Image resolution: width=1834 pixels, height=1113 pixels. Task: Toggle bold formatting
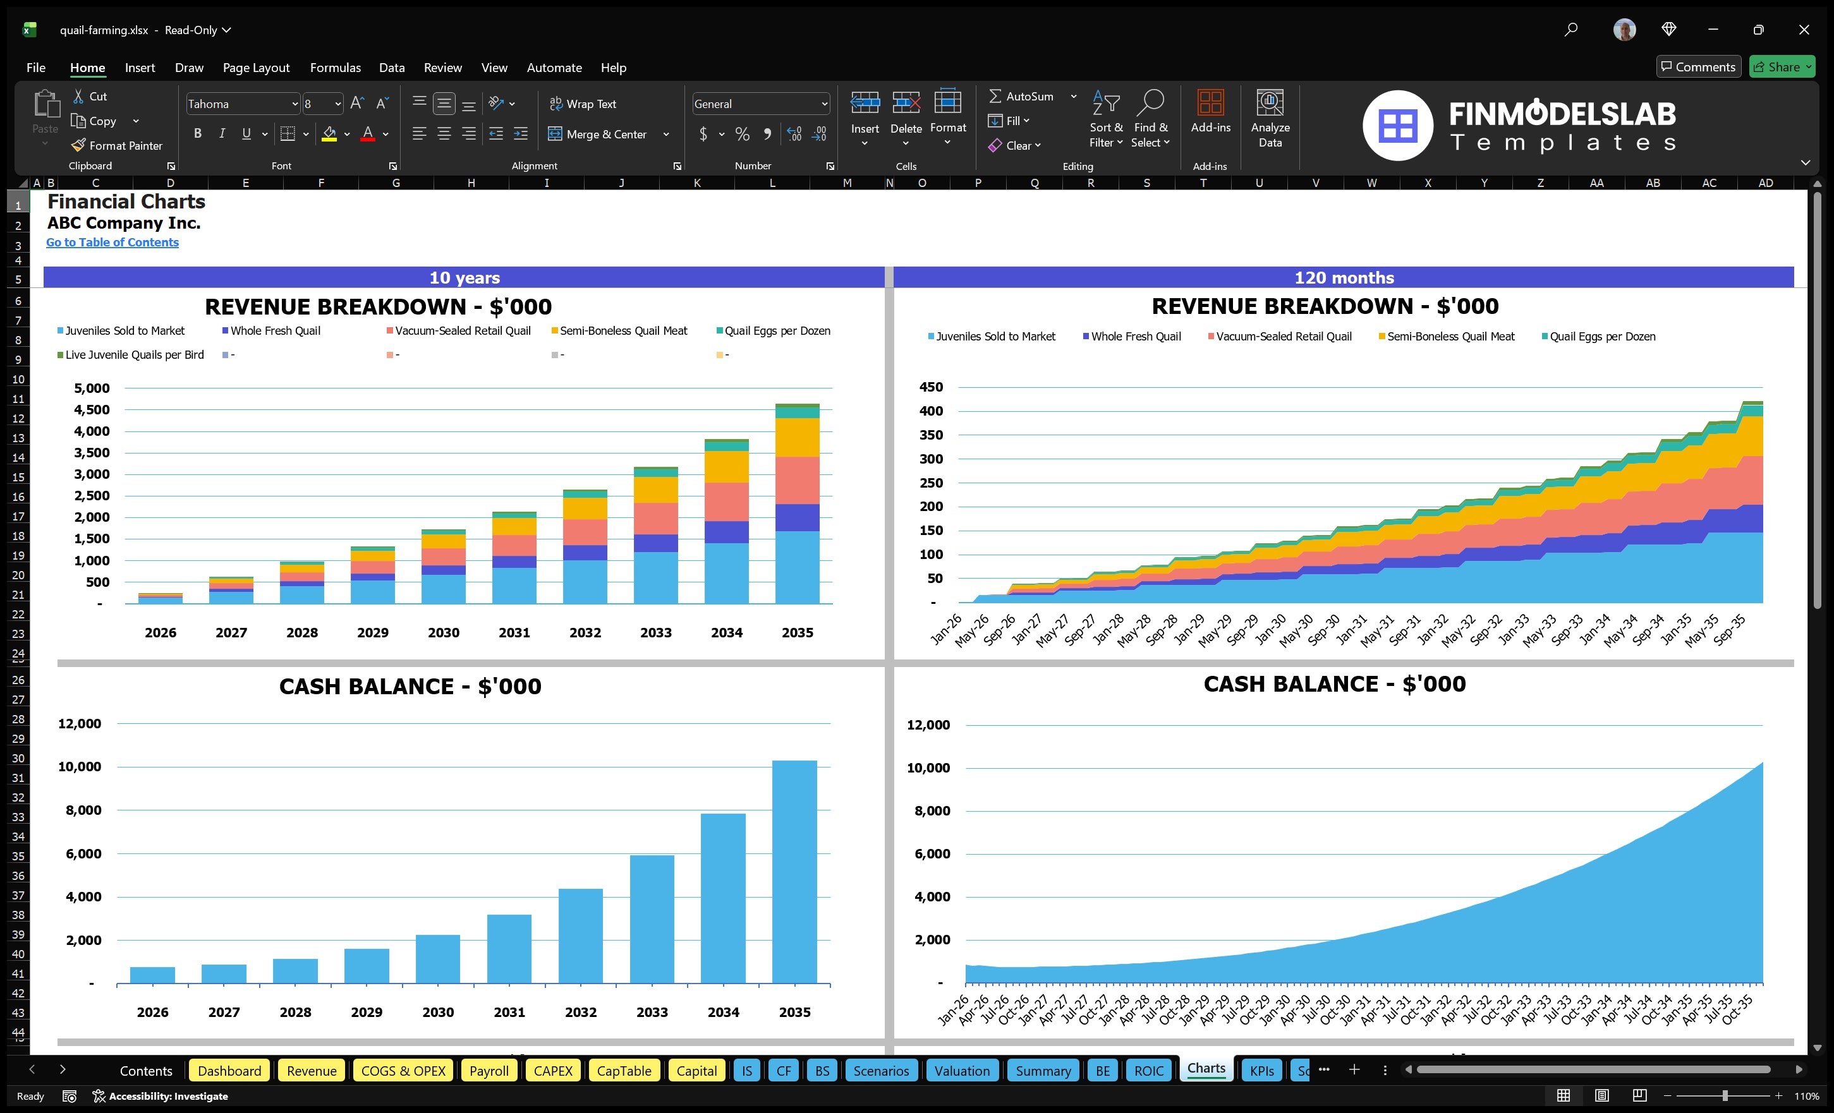pyautogui.click(x=197, y=133)
